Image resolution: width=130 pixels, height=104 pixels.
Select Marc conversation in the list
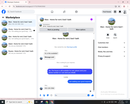pyautogui.click(x=18, y=23)
